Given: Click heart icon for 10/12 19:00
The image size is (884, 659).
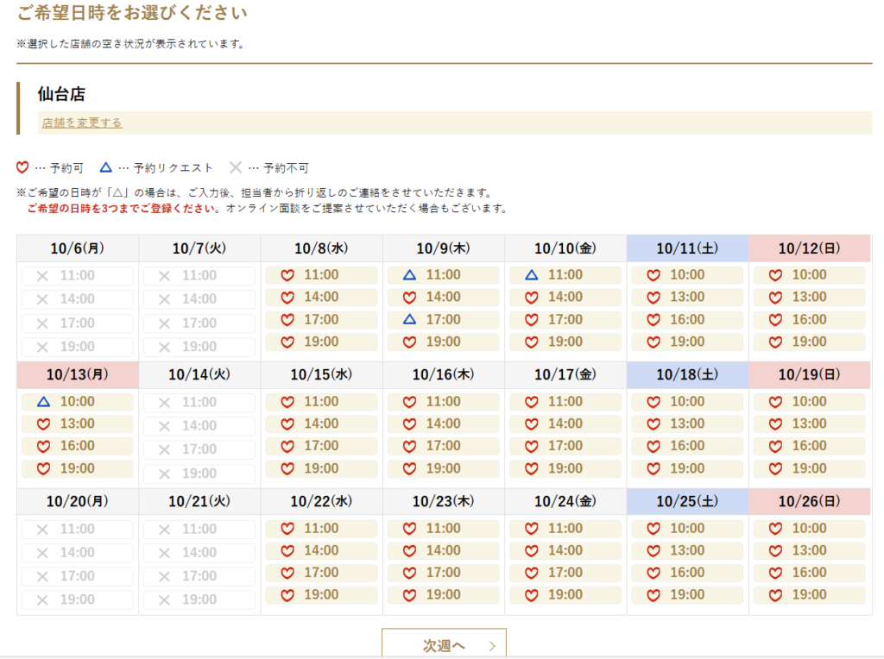Looking at the screenshot, I should 776,342.
